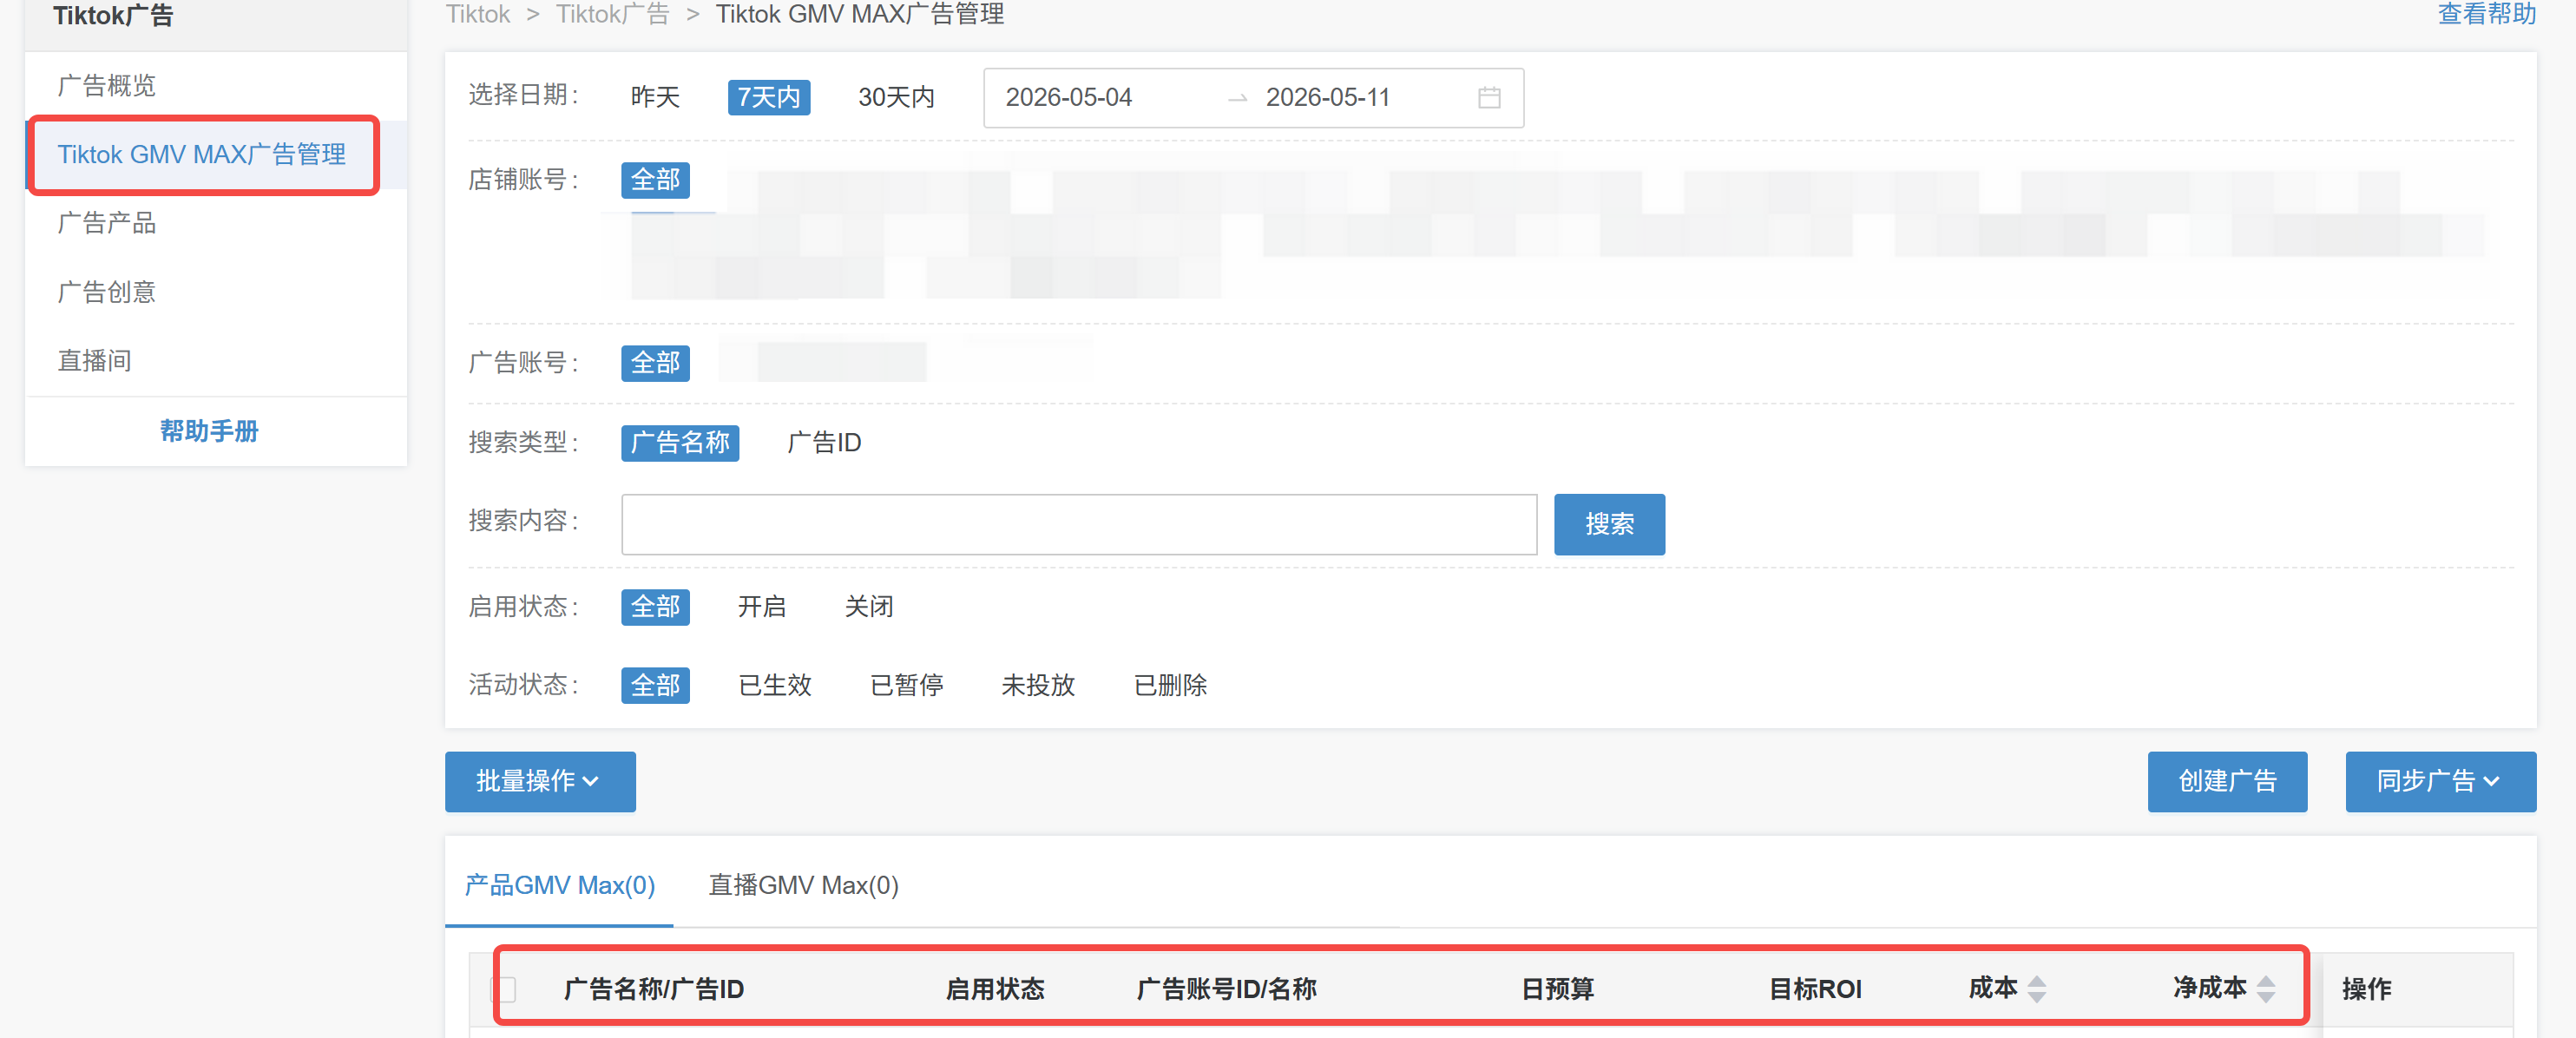2576x1038 pixels.
Task: Select the 30天内 date filter
Action: pos(896,97)
